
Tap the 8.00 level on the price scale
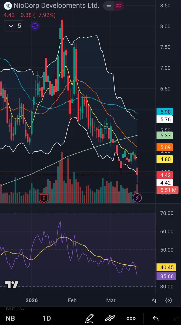(165, 27)
